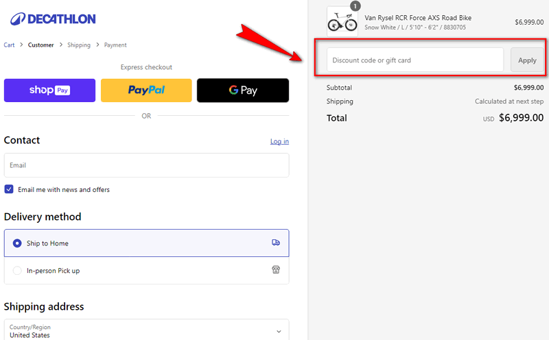The width and height of the screenshot is (549, 340).
Task: Select Ship to Home delivery option
Action: pyautogui.click(x=18, y=243)
